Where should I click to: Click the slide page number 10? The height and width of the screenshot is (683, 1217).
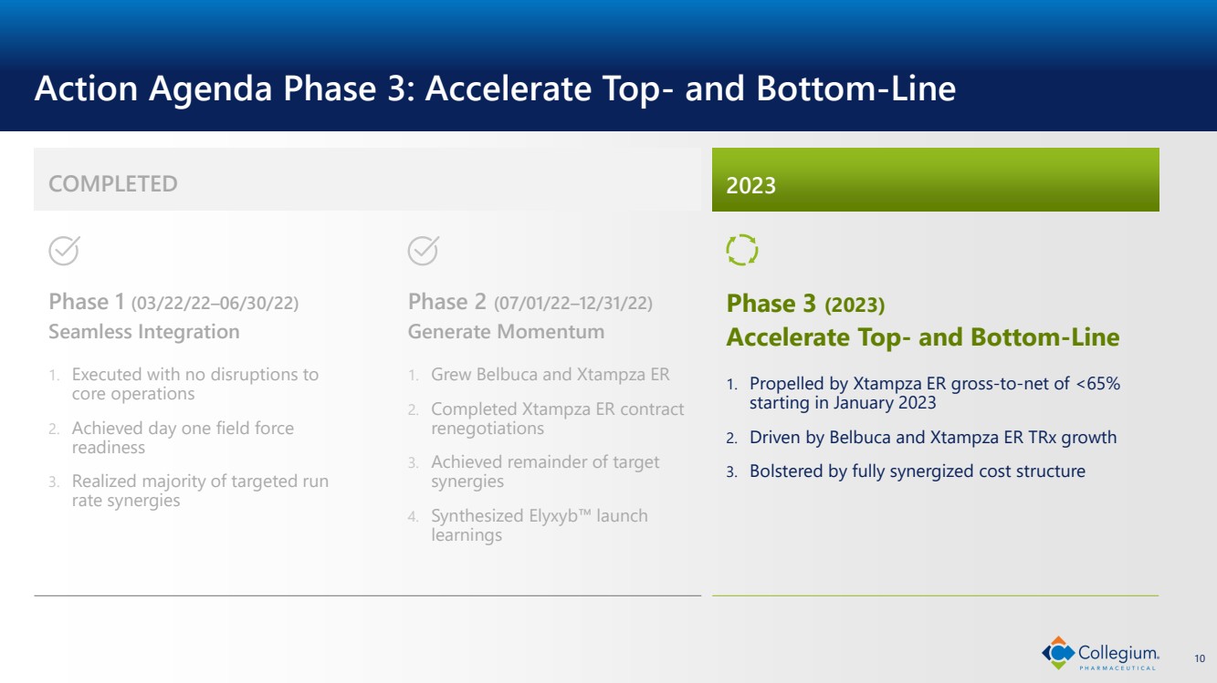click(x=1199, y=657)
